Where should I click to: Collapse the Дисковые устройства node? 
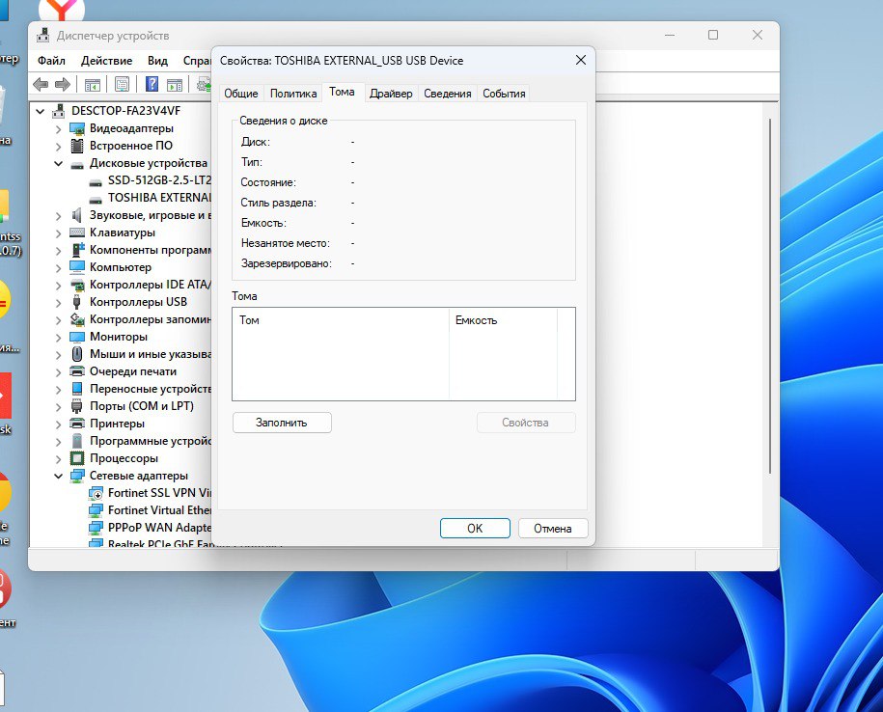tap(58, 164)
